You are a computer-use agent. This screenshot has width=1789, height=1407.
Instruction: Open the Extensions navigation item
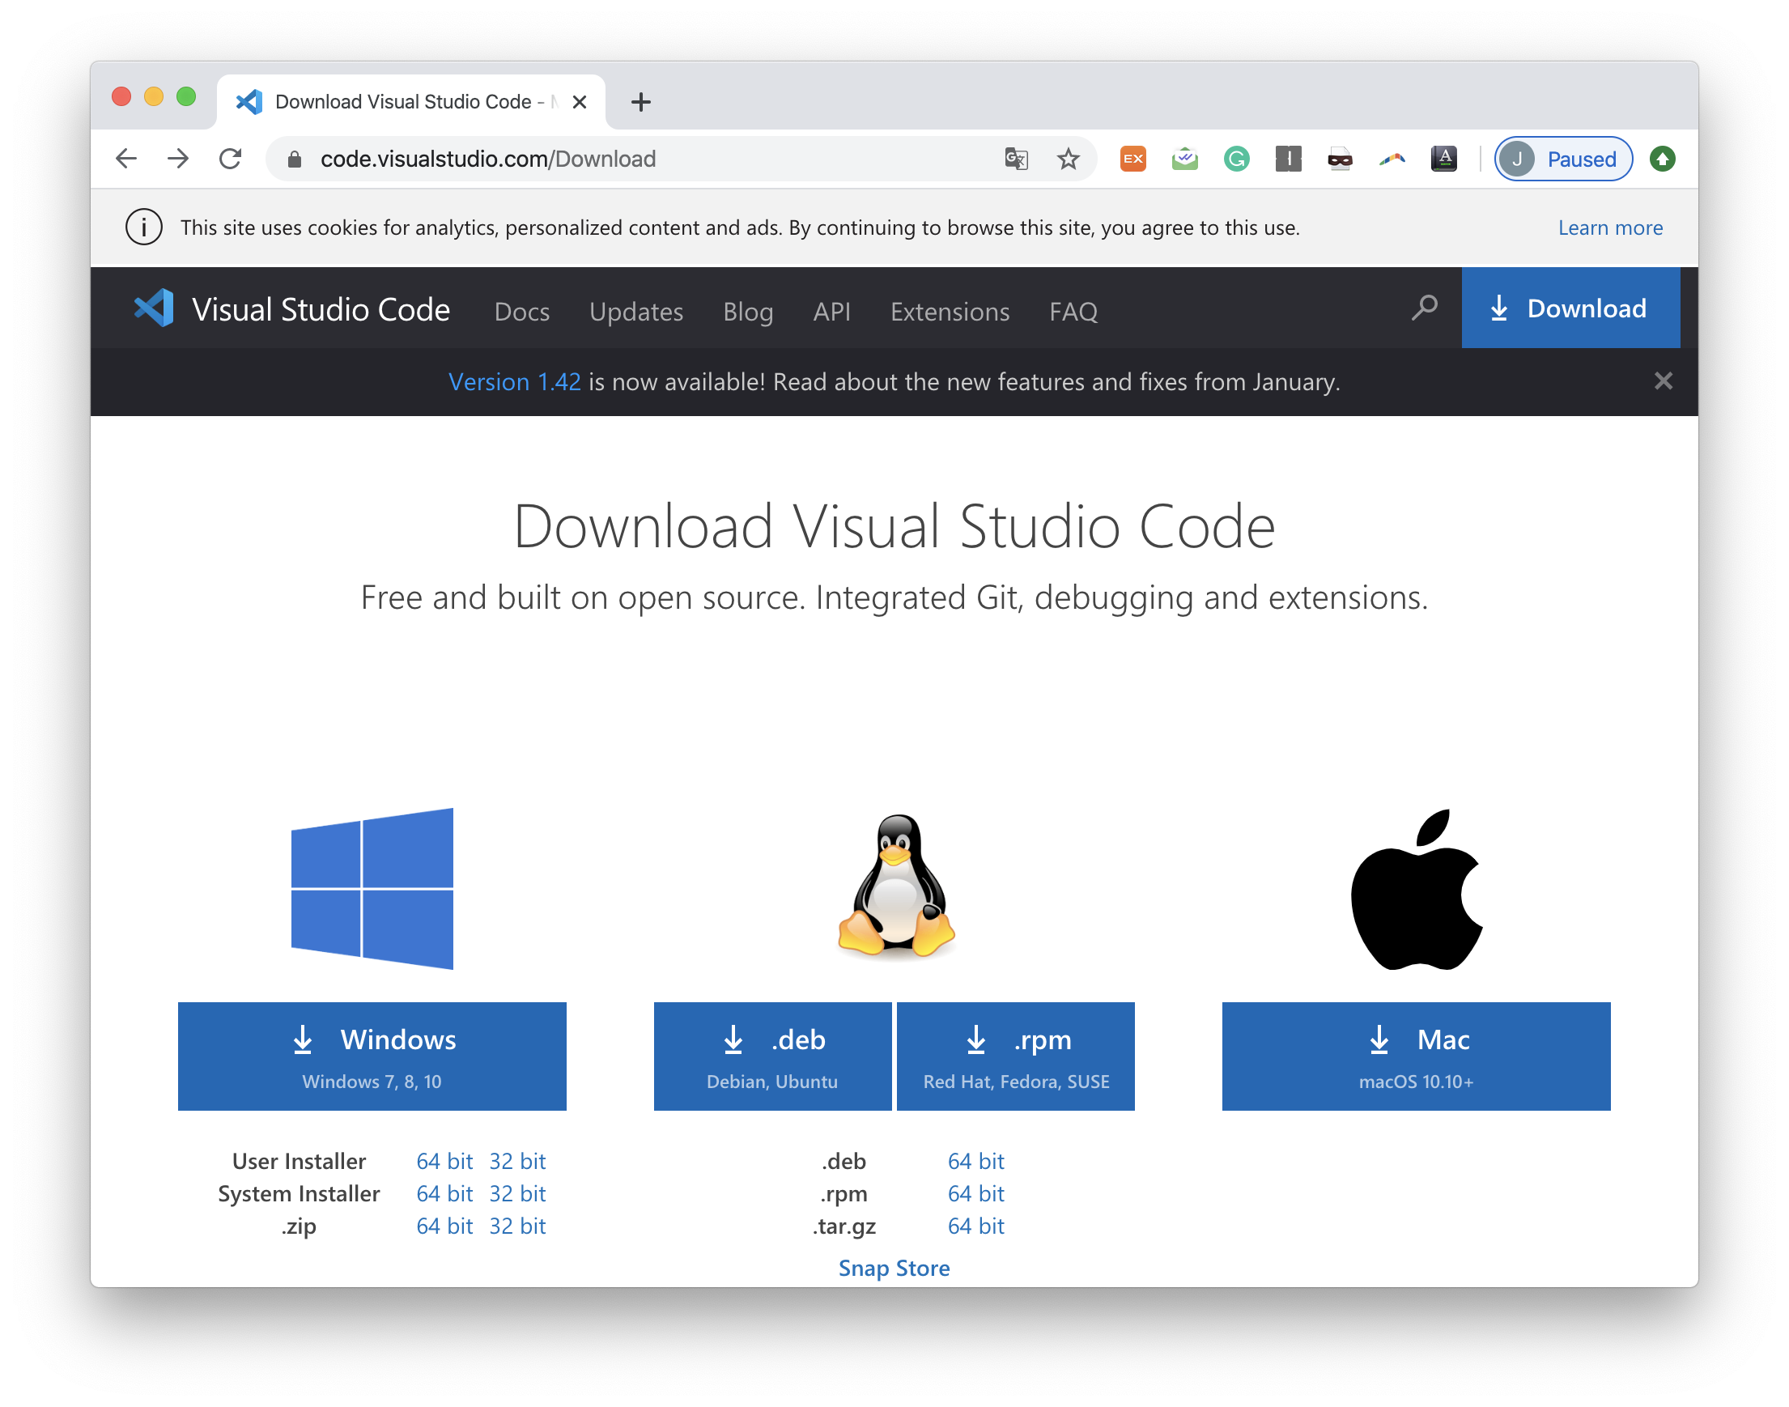949,312
